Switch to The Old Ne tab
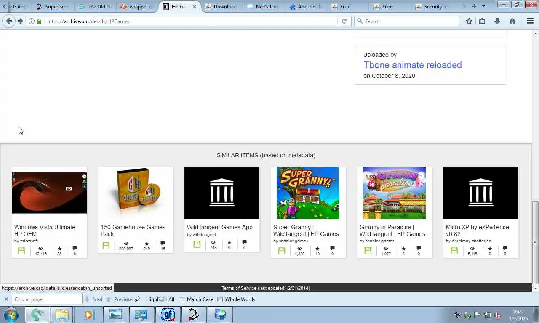Image resolution: width=539 pixels, height=323 pixels. [95, 6]
